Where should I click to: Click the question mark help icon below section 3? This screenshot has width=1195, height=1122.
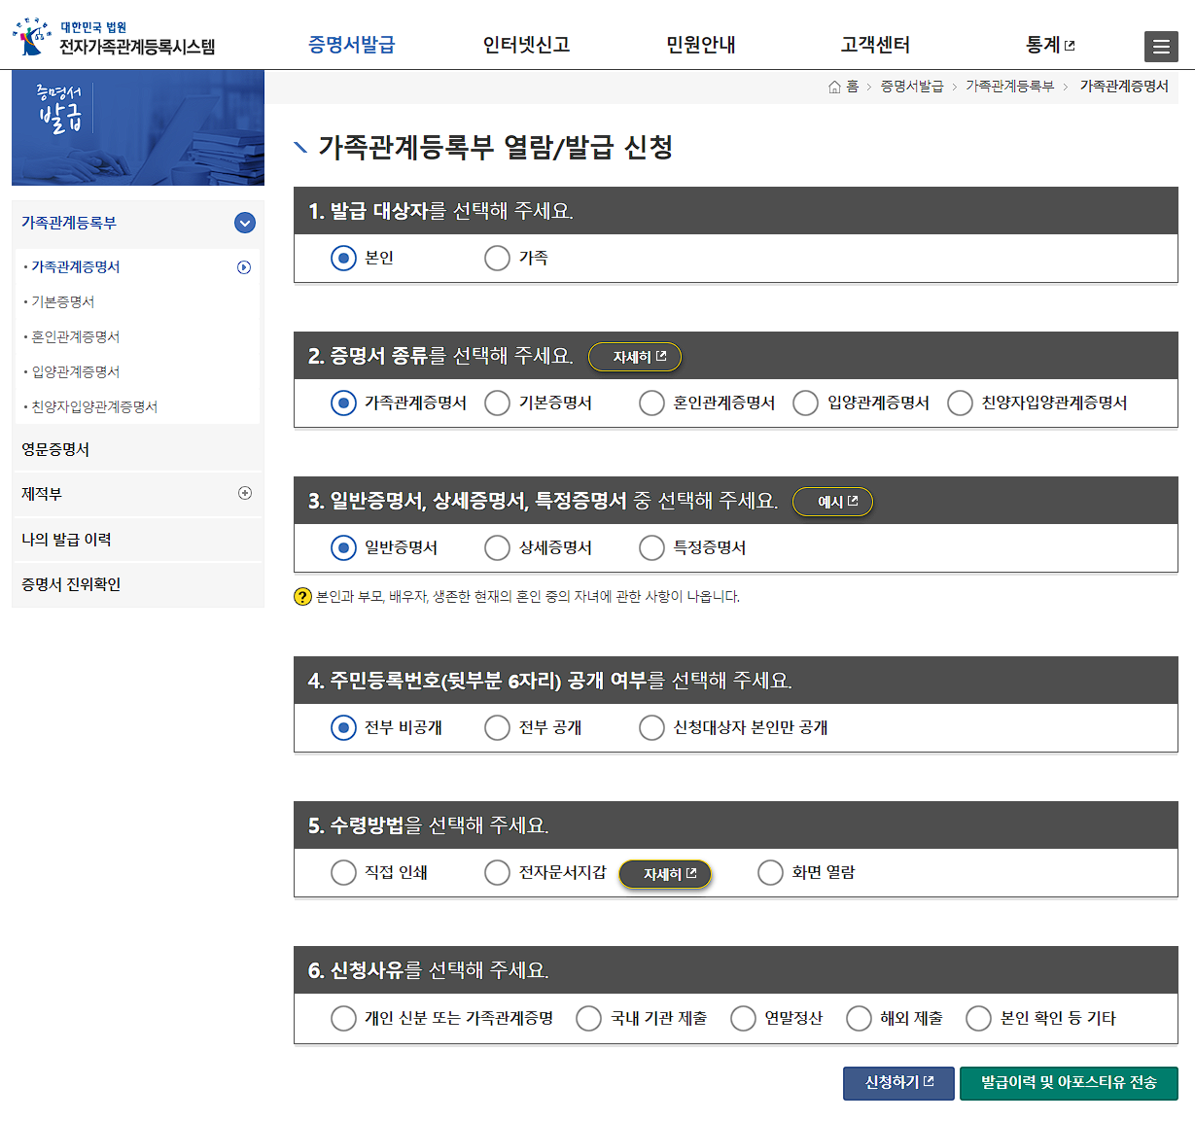(302, 596)
